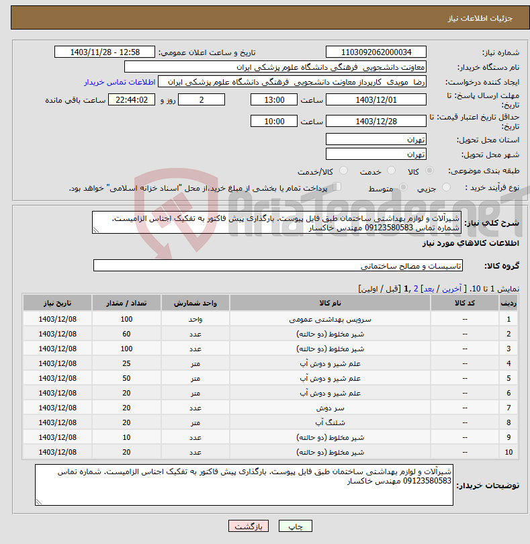Click the buyer organization name field
This screenshot has width=530, height=544.
[275, 67]
